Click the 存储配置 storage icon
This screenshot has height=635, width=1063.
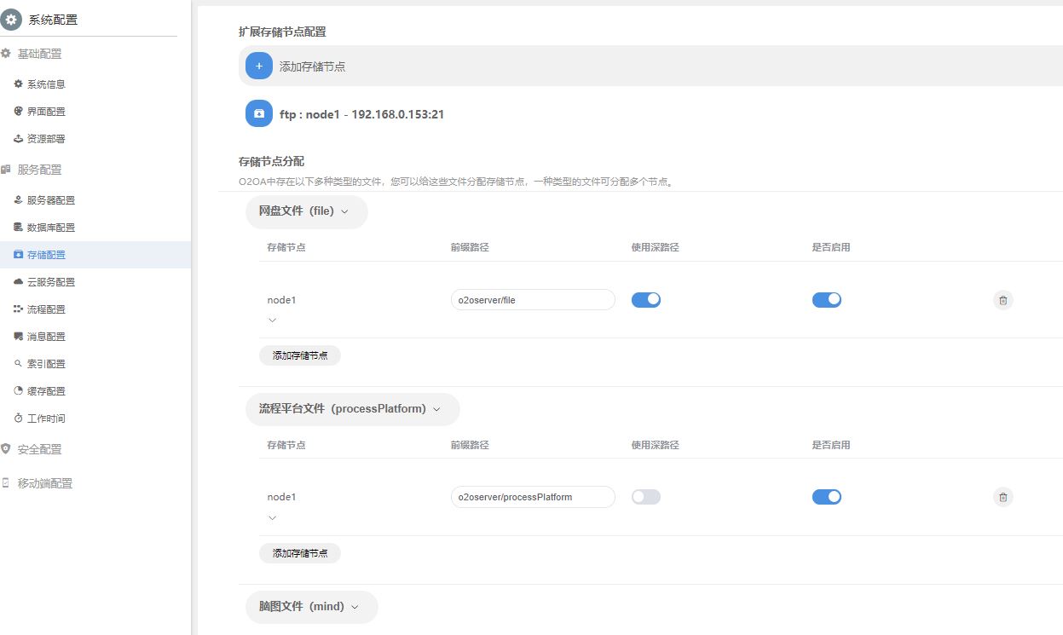18,255
